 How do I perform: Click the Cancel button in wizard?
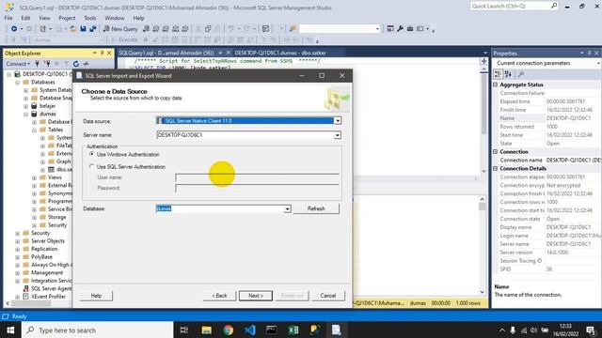[328, 296]
